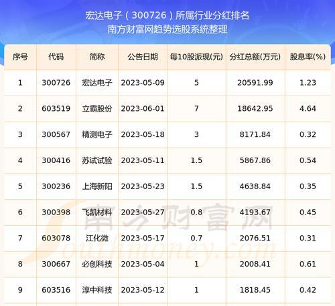The height and width of the screenshot is (306, 335).
Task: Select the name 上海新阳
Action: 97,186
